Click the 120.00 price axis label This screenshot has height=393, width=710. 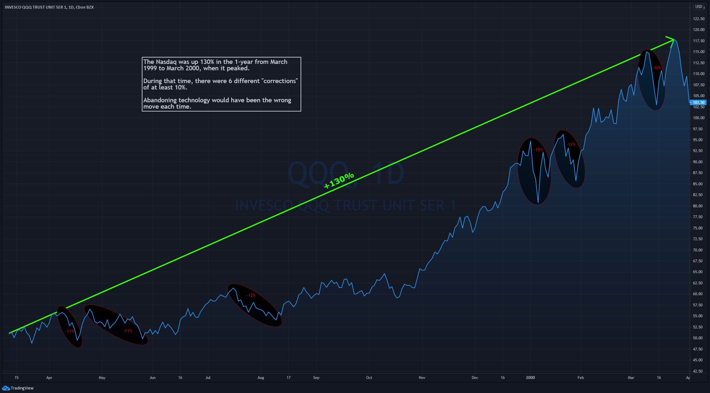pyautogui.click(x=698, y=30)
